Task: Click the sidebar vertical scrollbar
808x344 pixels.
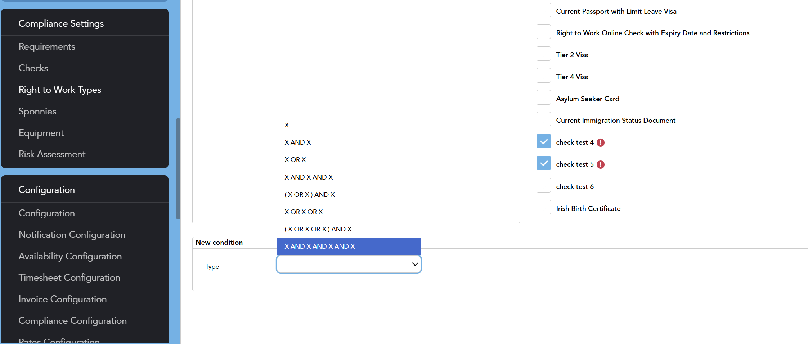Action: (x=178, y=168)
